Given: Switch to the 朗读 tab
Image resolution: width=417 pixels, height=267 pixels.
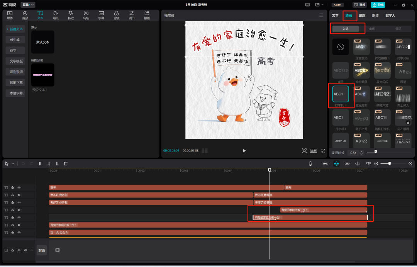Looking at the screenshot, I should pos(376,15).
